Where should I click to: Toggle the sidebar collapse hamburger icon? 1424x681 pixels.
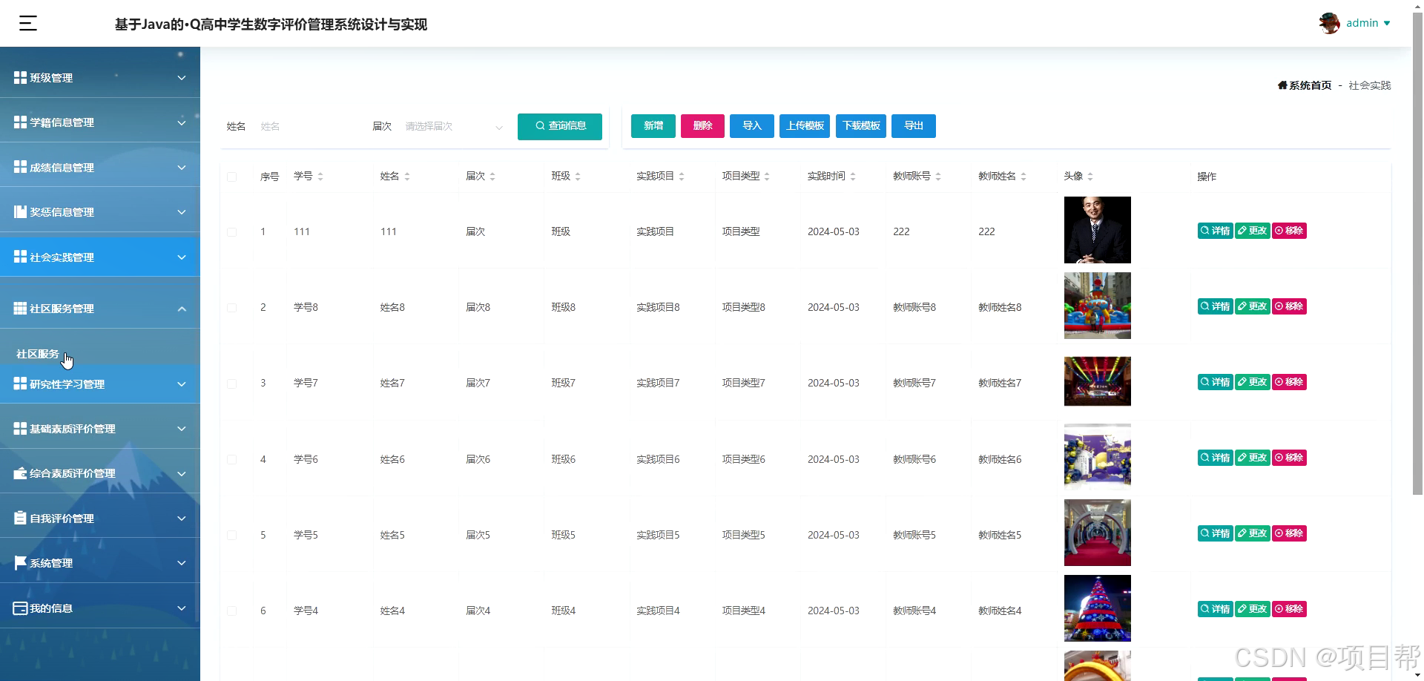[x=28, y=24]
